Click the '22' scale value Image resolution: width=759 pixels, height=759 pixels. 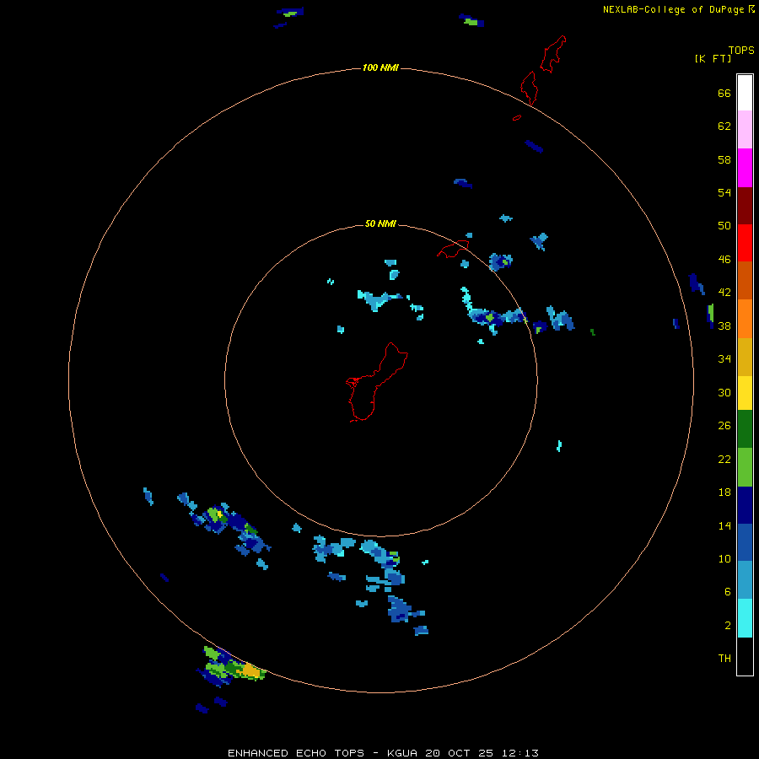coord(724,460)
